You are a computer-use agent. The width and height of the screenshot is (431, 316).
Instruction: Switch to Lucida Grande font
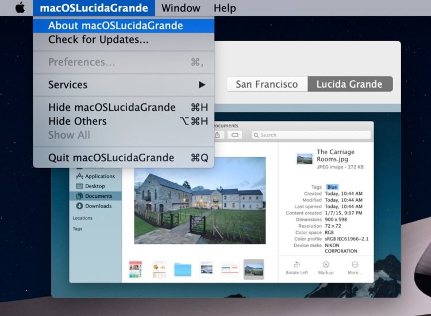pos(350,84)
